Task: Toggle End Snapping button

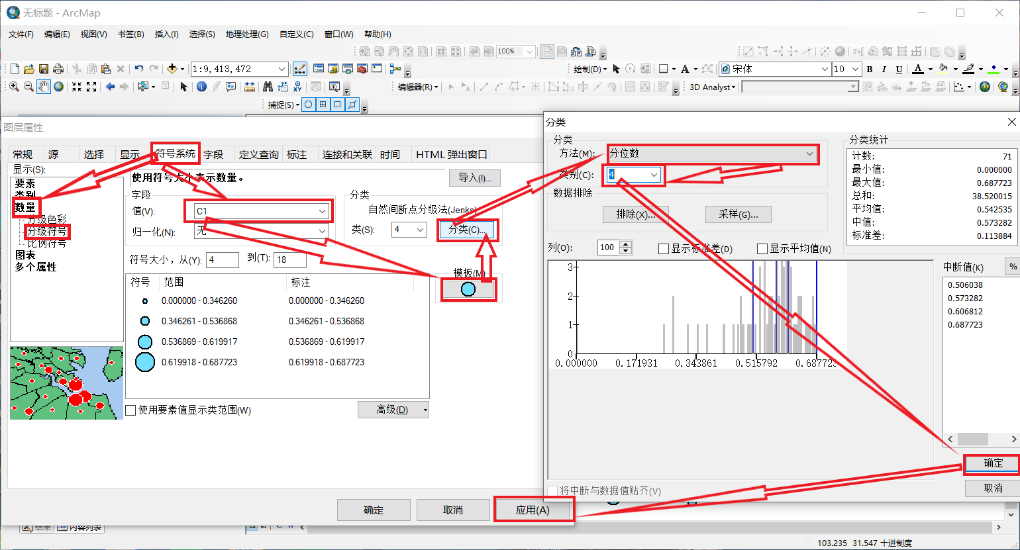Action: 323,105
